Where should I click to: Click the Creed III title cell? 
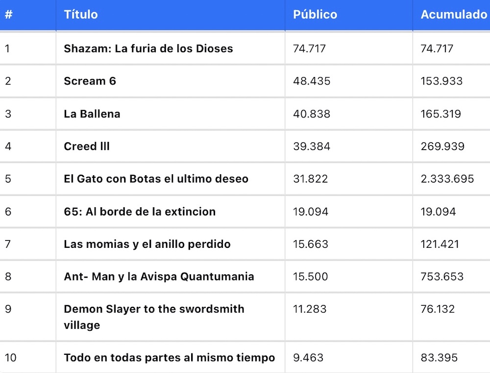(x=87, y=146)
